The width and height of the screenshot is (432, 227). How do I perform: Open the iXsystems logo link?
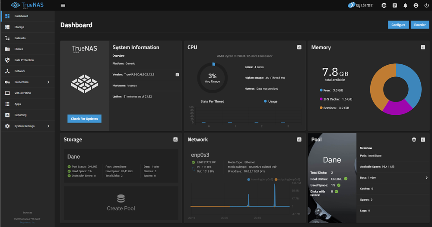point(360,5)
